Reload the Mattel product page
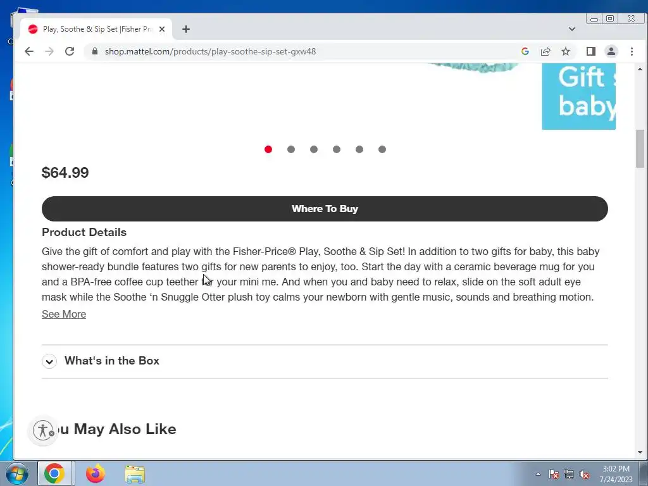Screen dimensions: 648x486 click(x=70, y=51)
